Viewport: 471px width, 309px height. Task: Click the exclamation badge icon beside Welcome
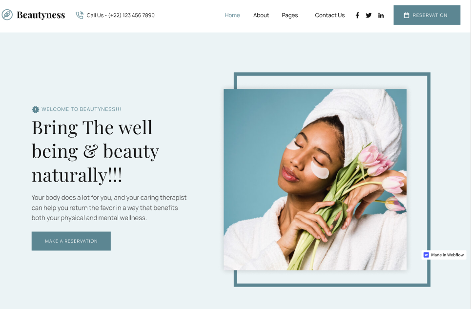[x=36, y=109]
